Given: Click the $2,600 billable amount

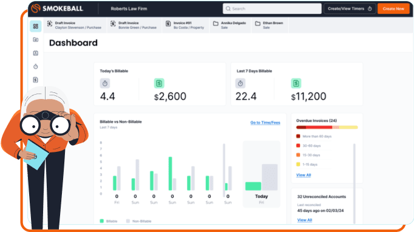Looking at the screenshot, I should (171, 97).
